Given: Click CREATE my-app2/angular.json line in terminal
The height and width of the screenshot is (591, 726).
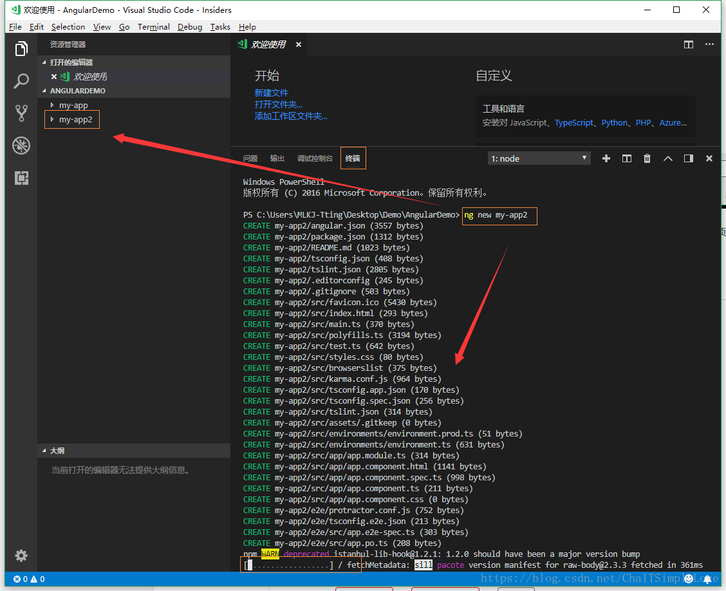Looking at the screenshot, I should point(333,226).
